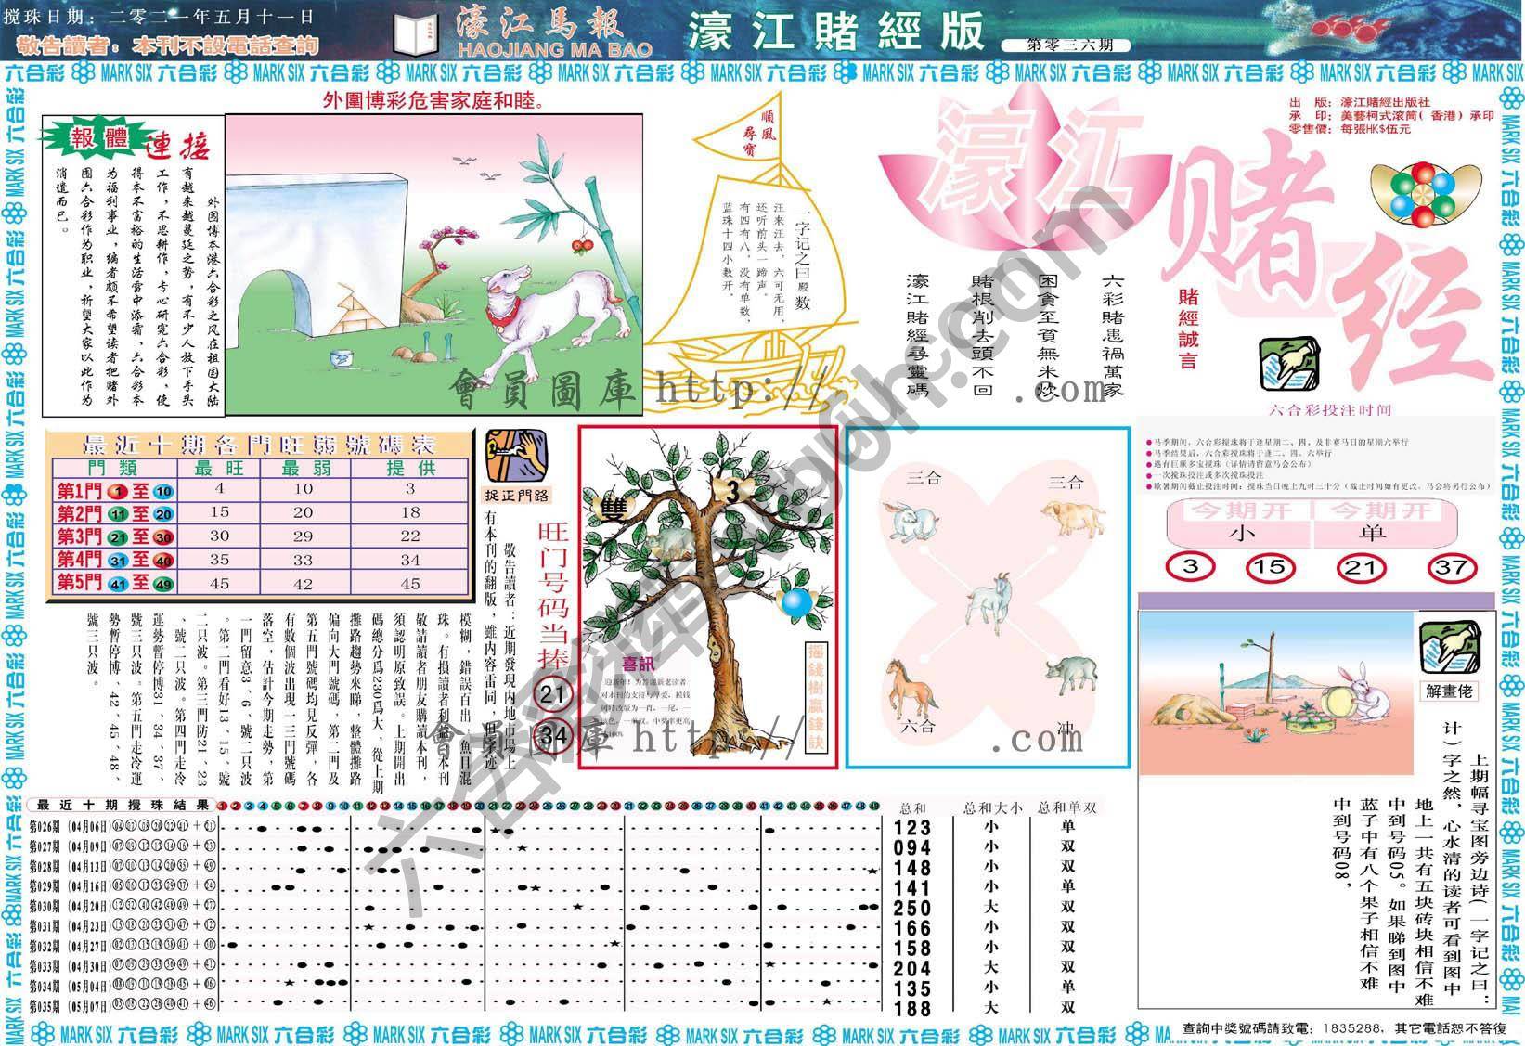Click the 捉正門路 hand icon

coord(516,453)
